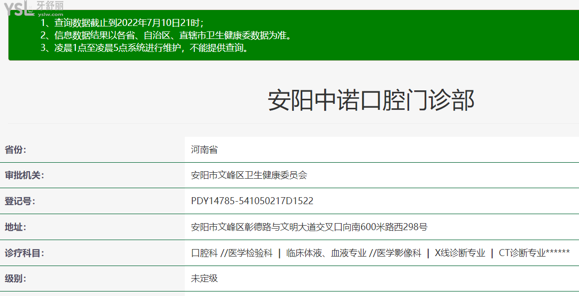
Task: Select 安阳市文峰区卫生健康委员会 text
Action: (x=249, y=175)
